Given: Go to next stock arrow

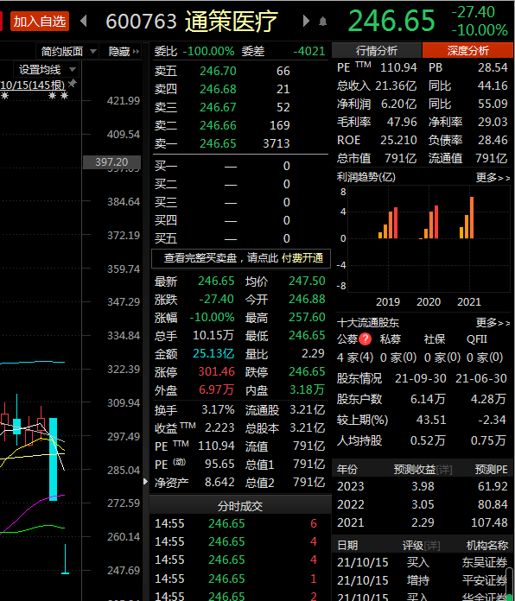Looking at the screenshot, I should (x=306, y=21).
